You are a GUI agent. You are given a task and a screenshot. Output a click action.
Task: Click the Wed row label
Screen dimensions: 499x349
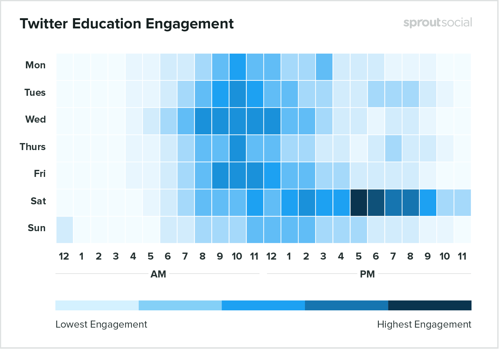pyautogui.click(x=35, y=119)
